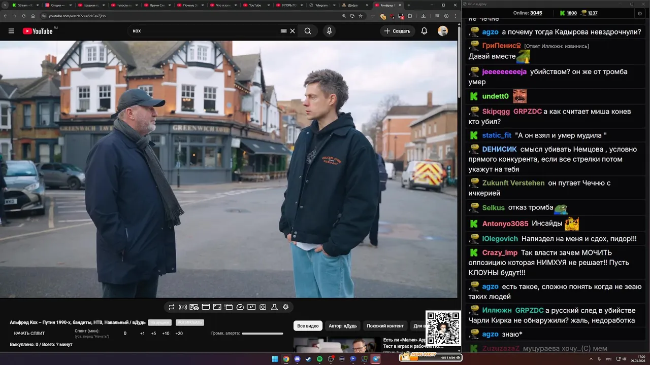Click the flask icon in player toolbar

[x=274, y=307]
